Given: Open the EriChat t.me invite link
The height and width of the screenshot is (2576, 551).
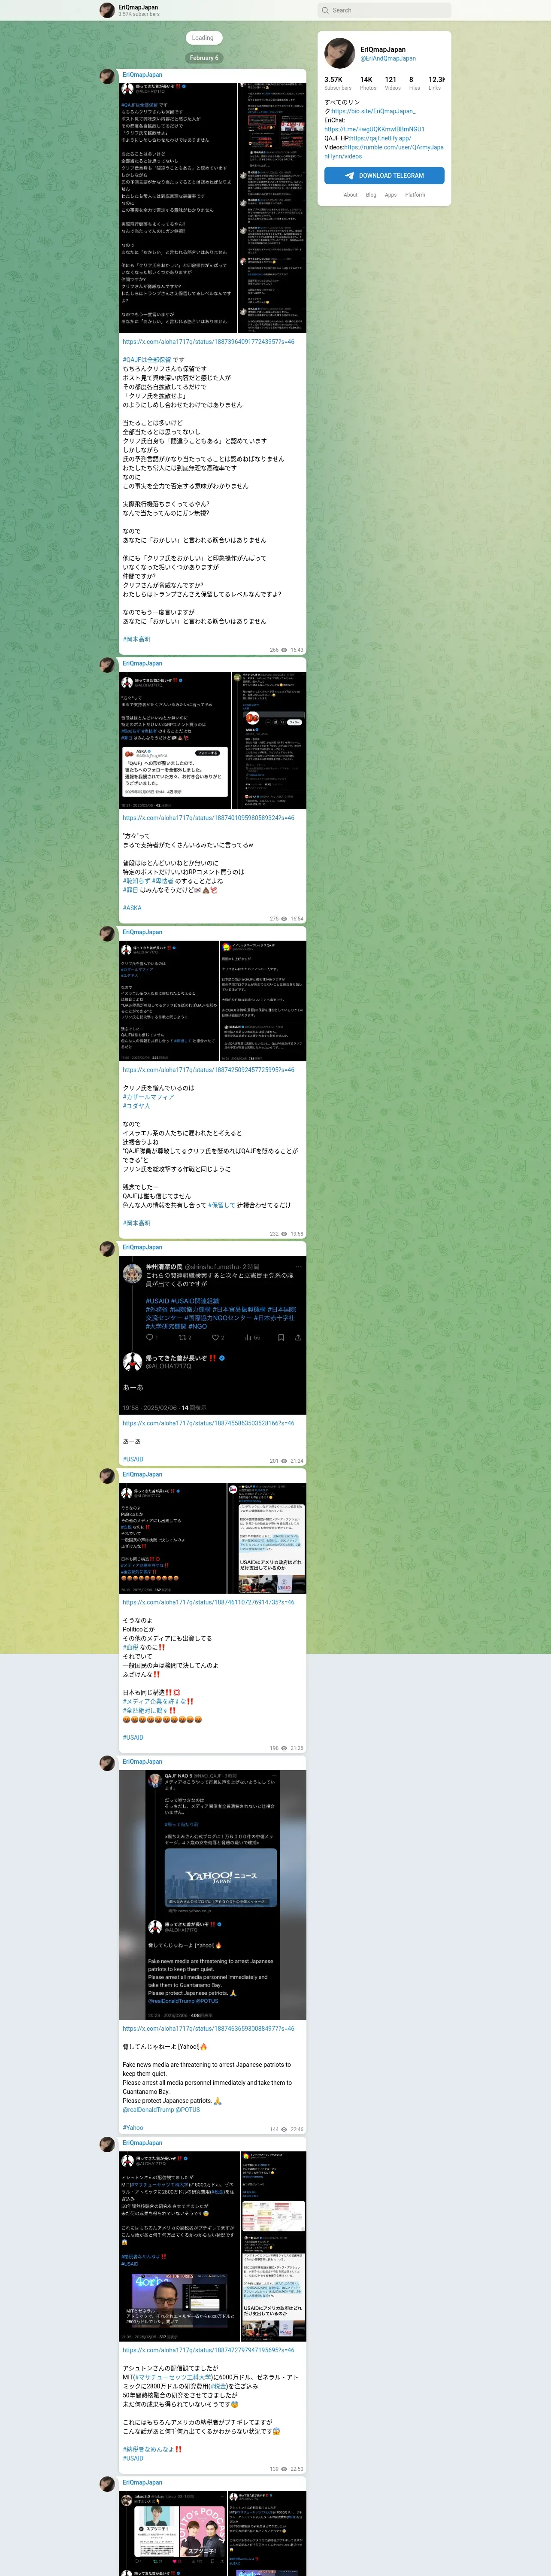Looking at the screenshot, I should point(374,129).
